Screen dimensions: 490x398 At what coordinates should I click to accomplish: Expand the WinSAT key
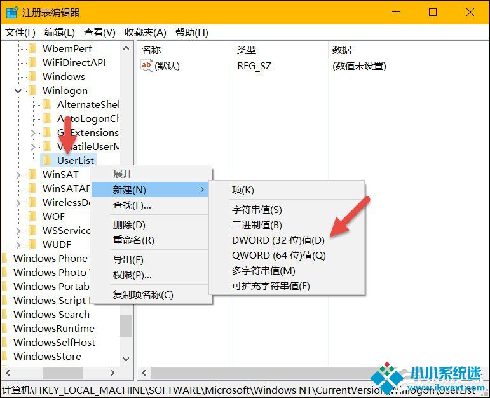click(x=18, y=175)
